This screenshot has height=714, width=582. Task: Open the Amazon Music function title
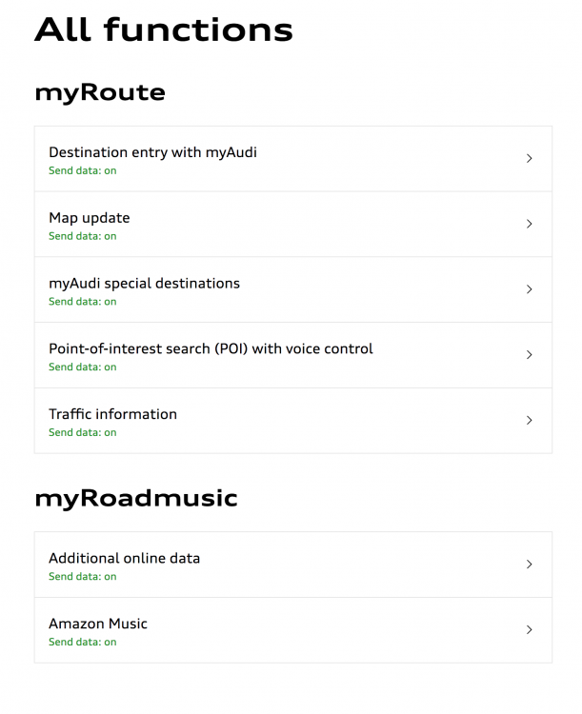[x=98, y=624]
